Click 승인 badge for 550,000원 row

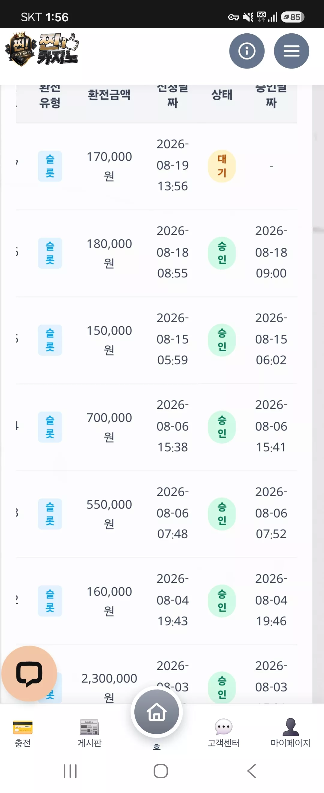coord(222,514)
